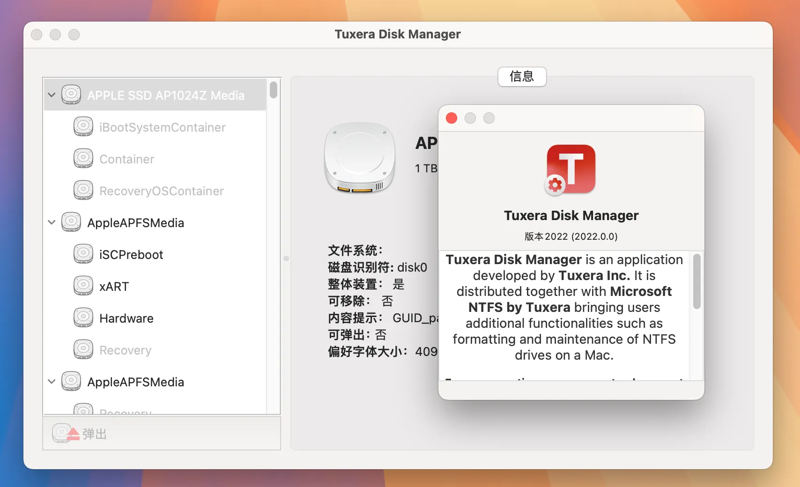Click the About text scrollbar thumb
Screen dimensions: 800x487
point(697,281)
